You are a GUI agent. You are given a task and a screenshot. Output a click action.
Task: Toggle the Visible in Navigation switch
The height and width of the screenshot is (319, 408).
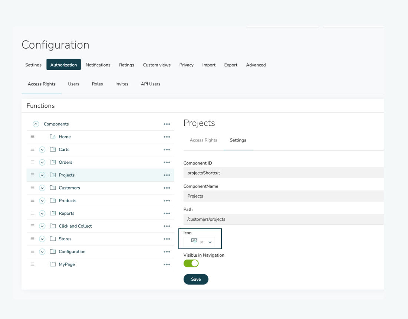click(x=191, y=263)
